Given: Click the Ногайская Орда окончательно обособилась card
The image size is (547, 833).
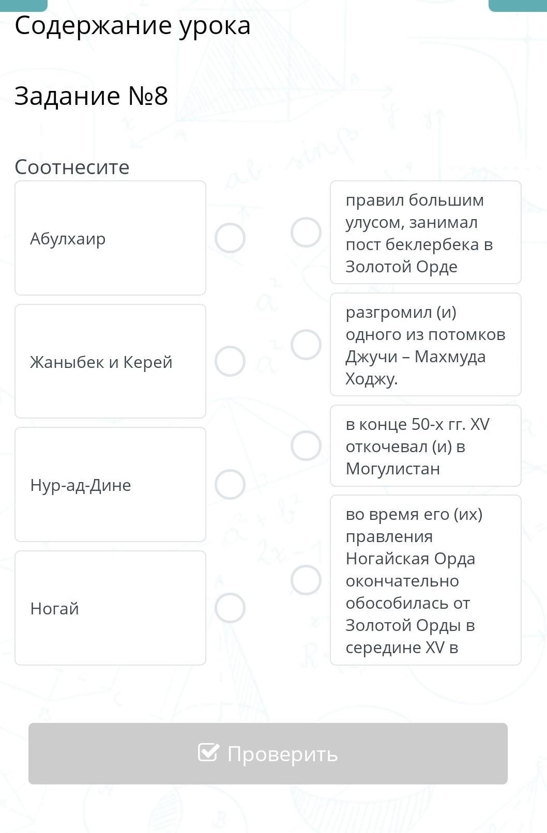Looking at the screenshot, I should coord(426,580).
